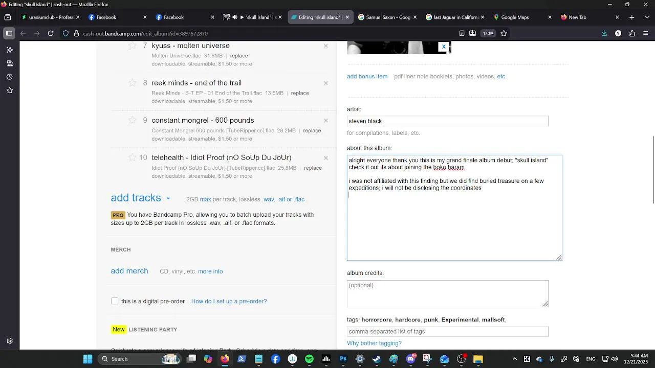Viewport: 655px width, 368px height.
Task: Click the Windows Start button
Action: click(88, 359)
